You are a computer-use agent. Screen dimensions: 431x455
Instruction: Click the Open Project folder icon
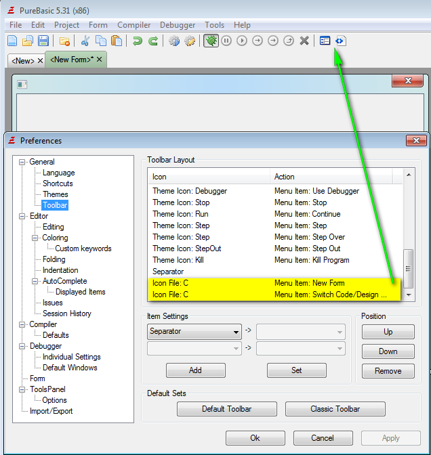click(x=64, y=41)
